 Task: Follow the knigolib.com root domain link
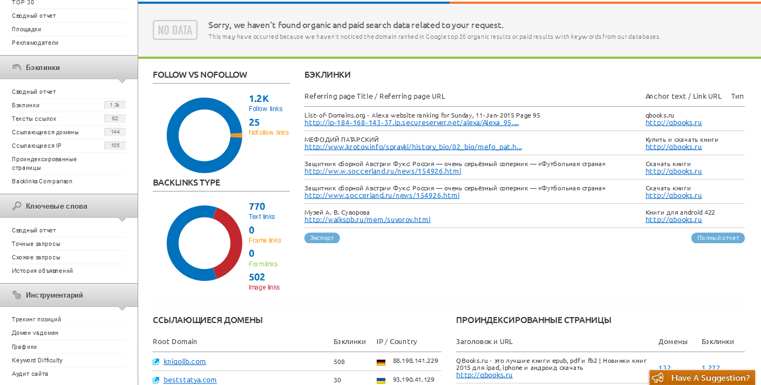point(185,362)
